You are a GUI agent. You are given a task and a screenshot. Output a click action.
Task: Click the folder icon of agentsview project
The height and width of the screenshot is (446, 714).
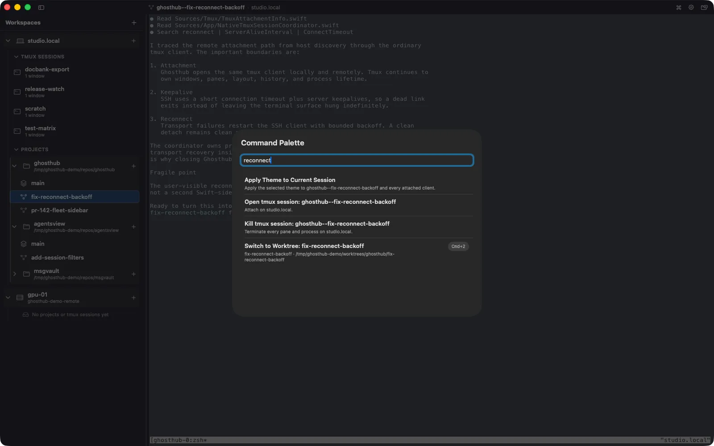pos(26,227)
